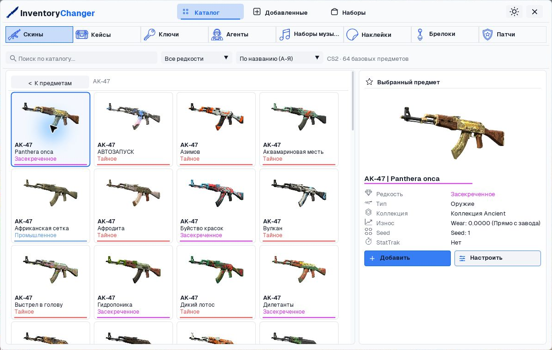Select the Кейсы category
The width and height of the screenshot is (552, 350).
click(107, 35)
